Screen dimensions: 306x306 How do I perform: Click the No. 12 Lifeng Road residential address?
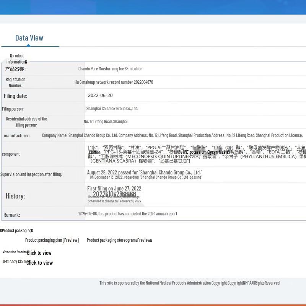pos(106,122)
